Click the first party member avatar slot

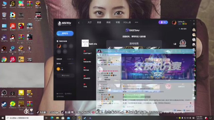59,46
